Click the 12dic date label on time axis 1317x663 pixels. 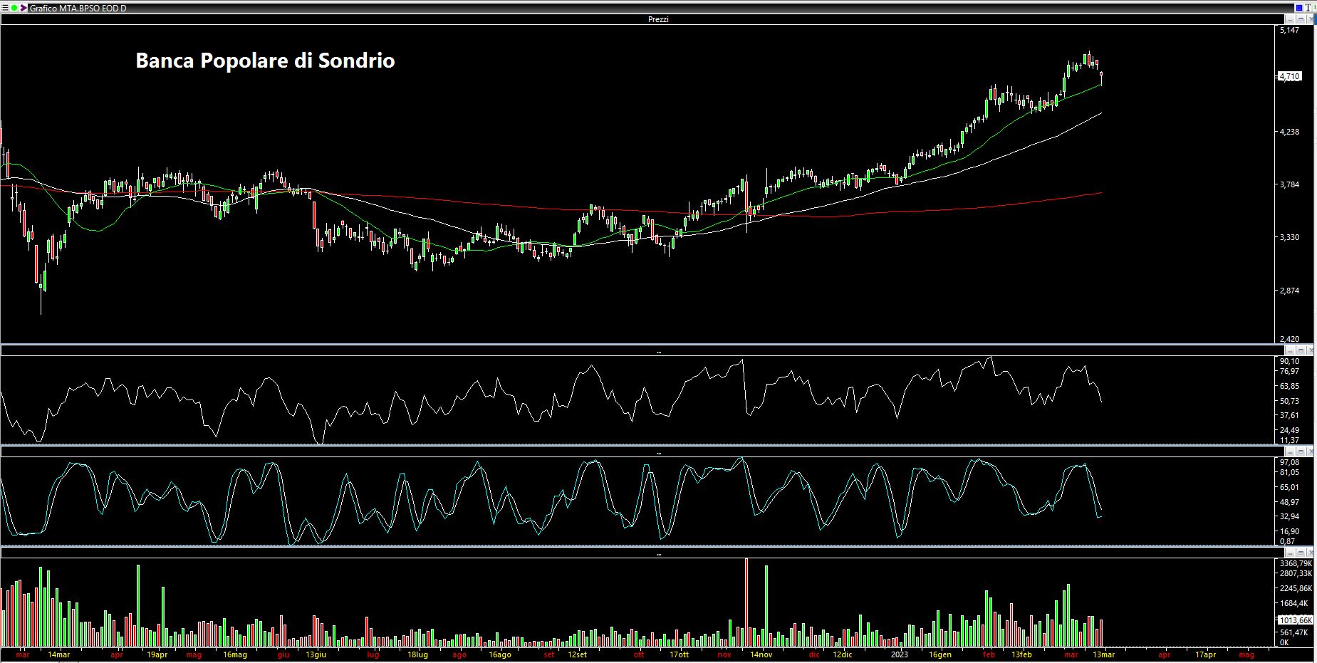pos(843,654)
